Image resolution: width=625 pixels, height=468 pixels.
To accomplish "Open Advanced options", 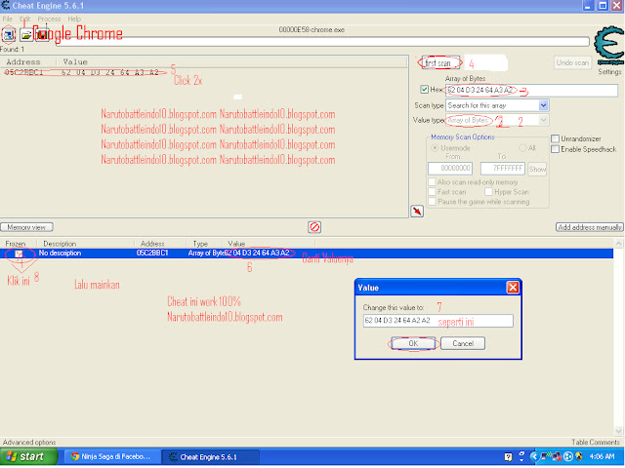I will (x=29, y=442).
